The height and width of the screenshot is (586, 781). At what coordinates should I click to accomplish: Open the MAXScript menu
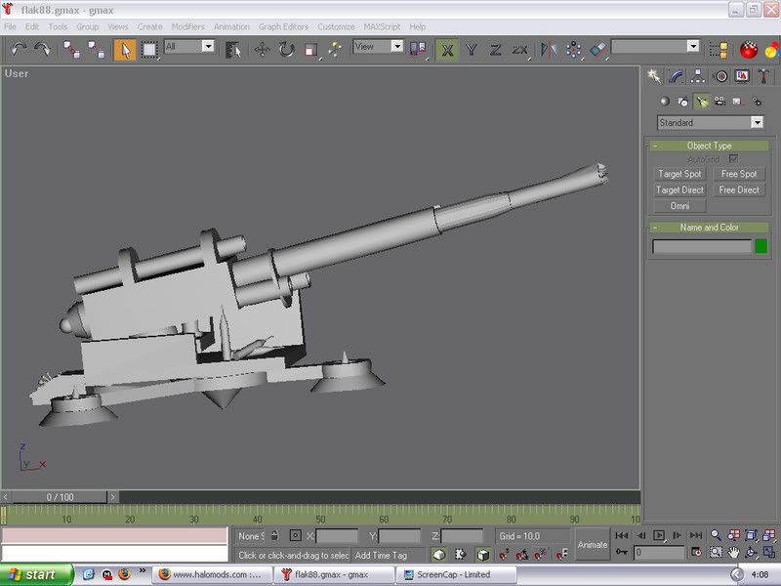coord(382,26)
